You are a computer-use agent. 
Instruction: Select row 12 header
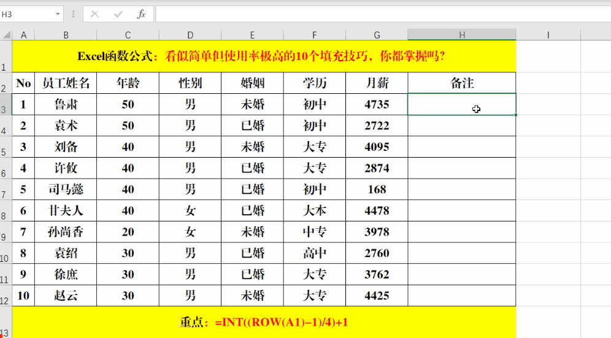click(x=6, y=296)
